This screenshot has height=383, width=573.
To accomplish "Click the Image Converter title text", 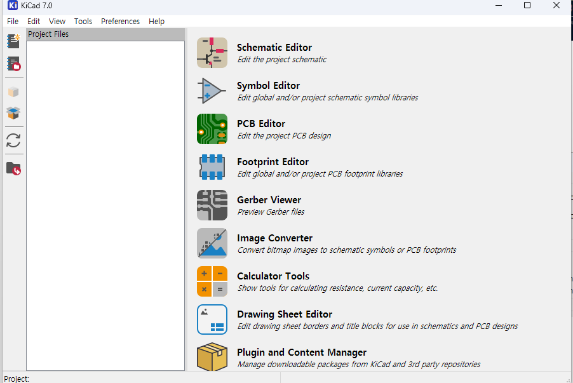I will point(274,238).
